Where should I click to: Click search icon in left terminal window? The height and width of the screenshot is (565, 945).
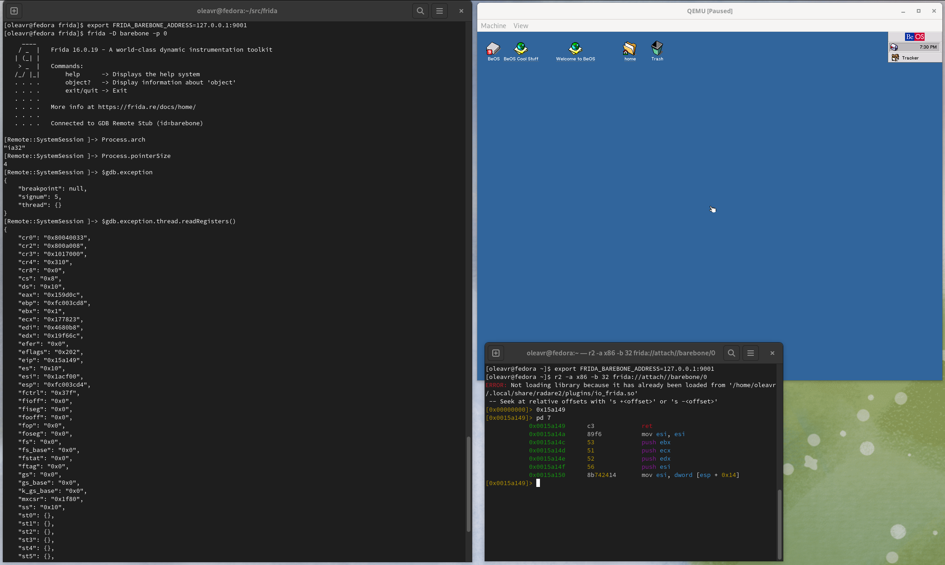420,10
